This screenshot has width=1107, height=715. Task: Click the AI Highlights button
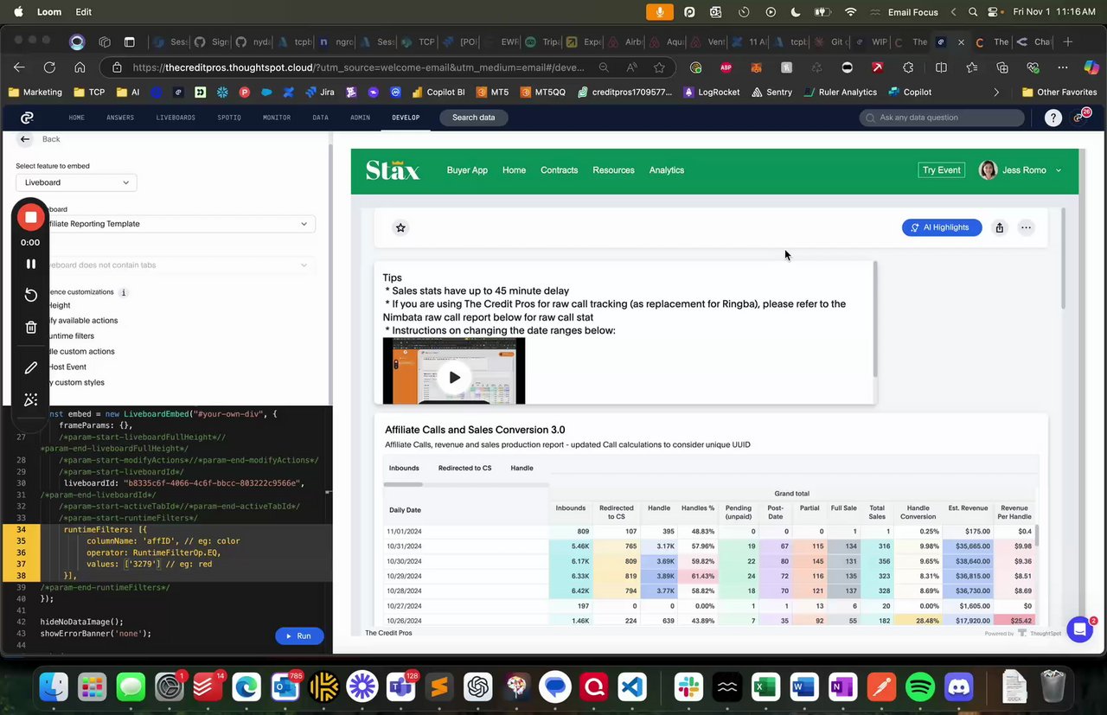(942, 227)
